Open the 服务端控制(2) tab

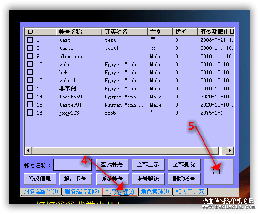(x=82, y=192)
